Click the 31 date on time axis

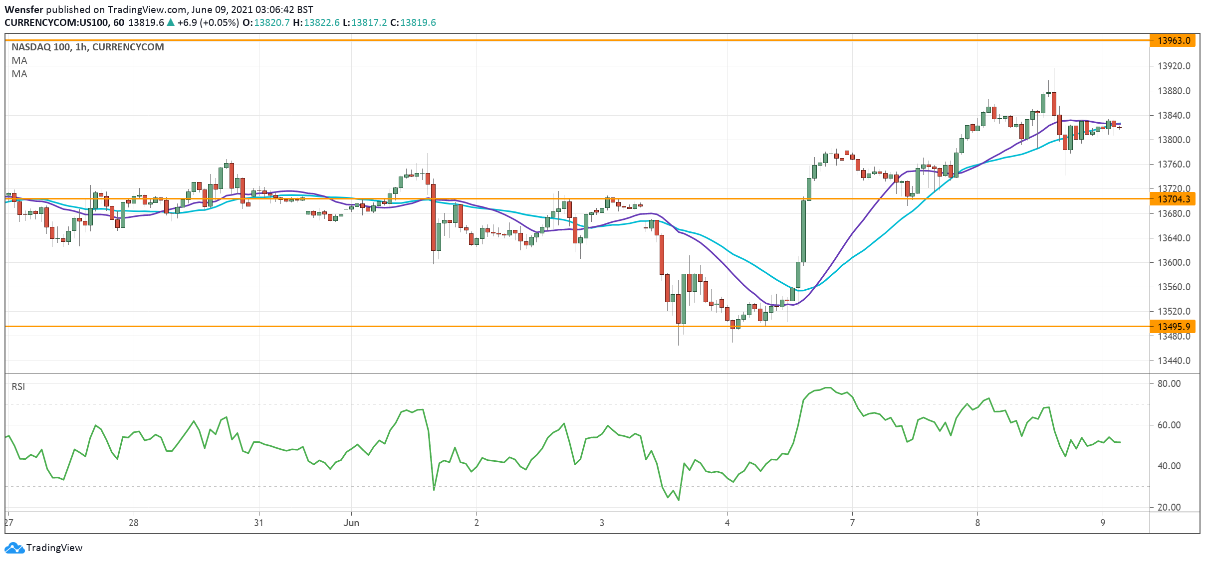tap(258, 523)
